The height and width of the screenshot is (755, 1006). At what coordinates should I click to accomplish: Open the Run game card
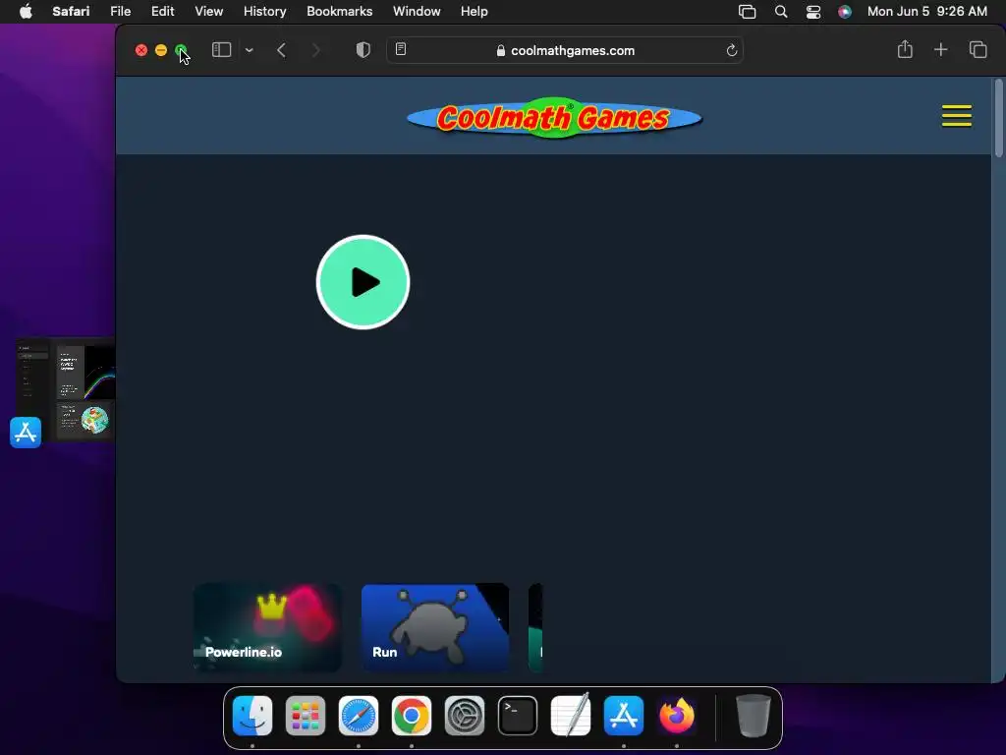click(x=435, y=627)
